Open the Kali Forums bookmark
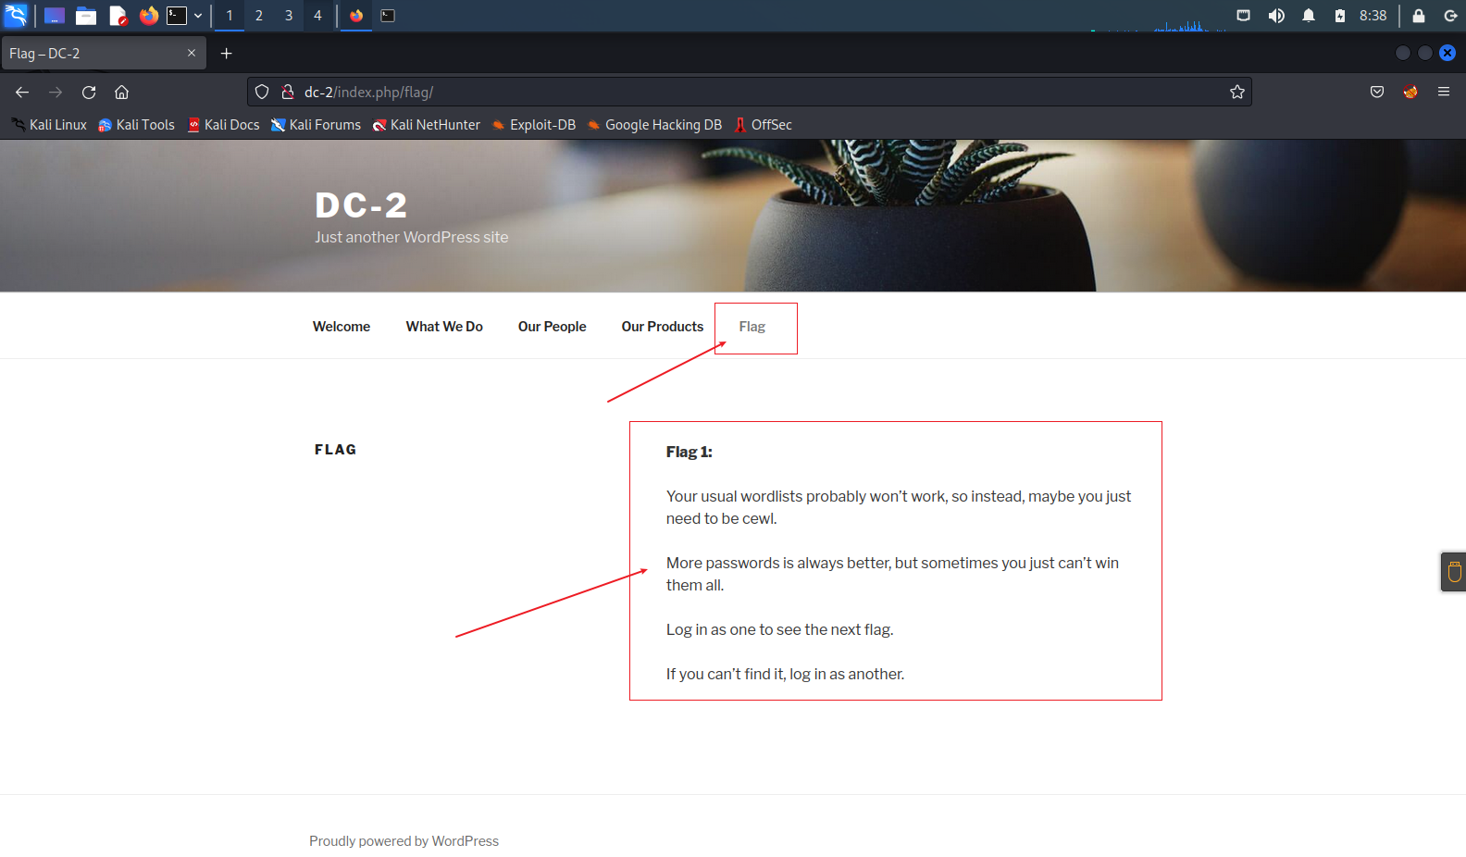 pyautogui.click(x=316, y=125)
